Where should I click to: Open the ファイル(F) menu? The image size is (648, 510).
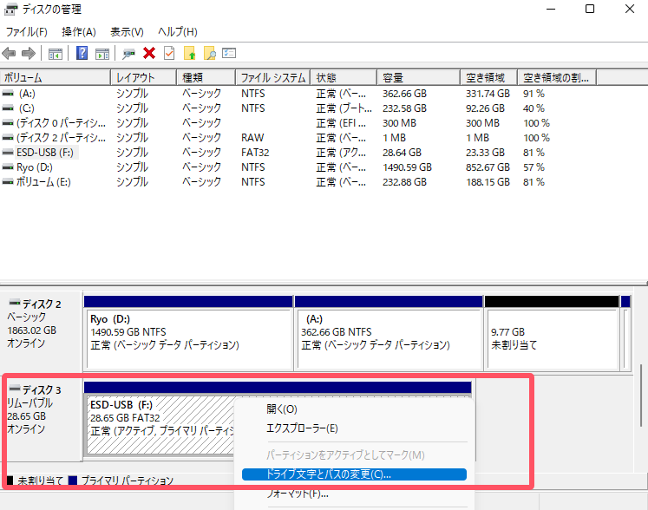(26, 32)
